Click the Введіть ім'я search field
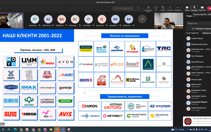 click(x=199, y=23)
